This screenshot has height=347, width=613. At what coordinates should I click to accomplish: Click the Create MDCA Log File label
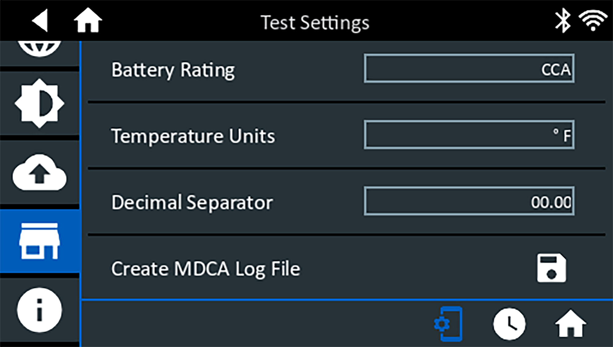(x=205, y=269)
